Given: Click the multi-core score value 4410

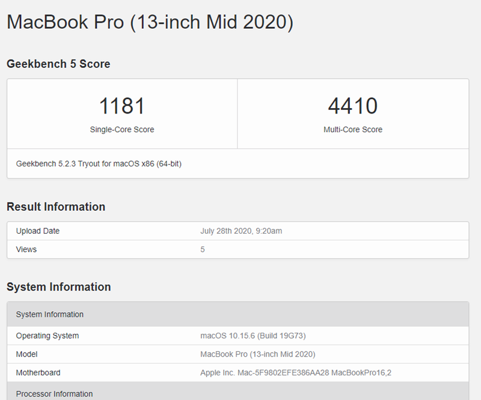Looking at the screenshot, I should coord(353,106).
